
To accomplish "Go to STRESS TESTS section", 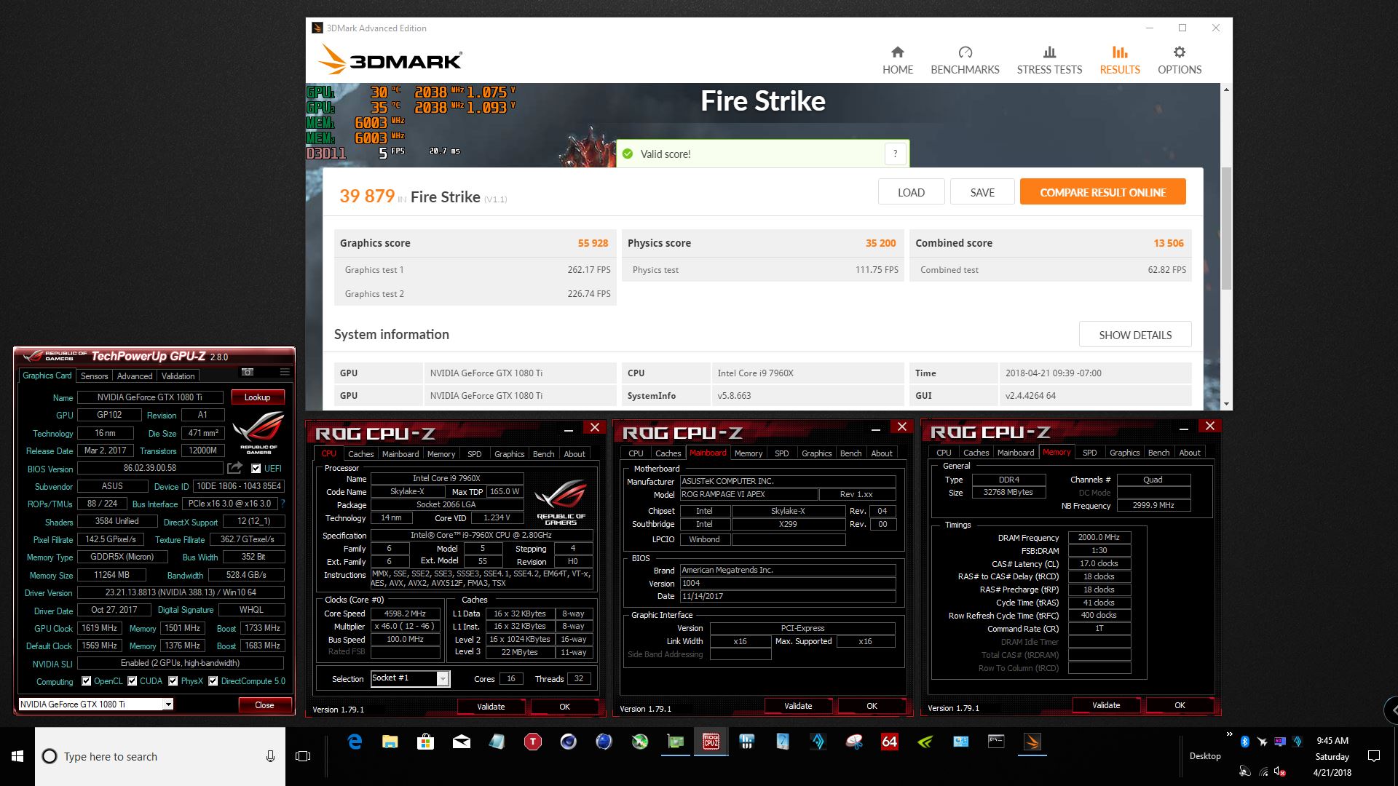I will (1049, 60).
